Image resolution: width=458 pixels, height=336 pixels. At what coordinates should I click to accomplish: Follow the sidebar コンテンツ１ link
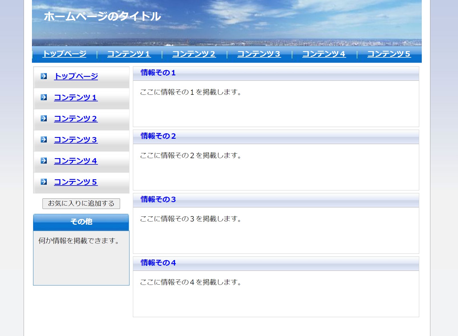76,97
